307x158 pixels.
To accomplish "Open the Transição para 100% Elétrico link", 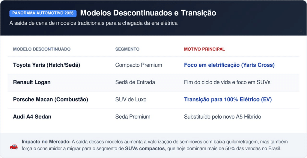I will (228, 100).
